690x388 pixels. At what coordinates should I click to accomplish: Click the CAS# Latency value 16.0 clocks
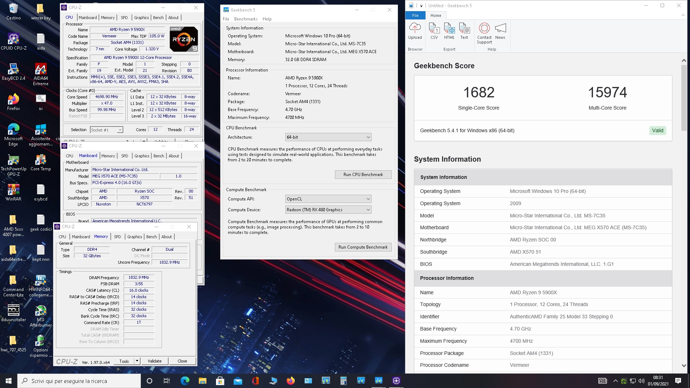(139, 290)
